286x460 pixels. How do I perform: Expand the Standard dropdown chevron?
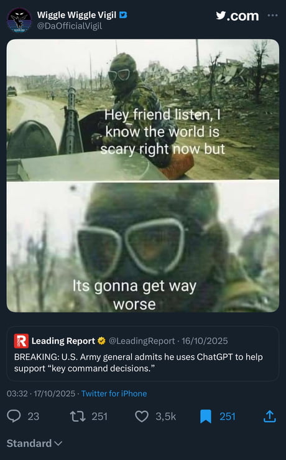click(x=58, y=443)
